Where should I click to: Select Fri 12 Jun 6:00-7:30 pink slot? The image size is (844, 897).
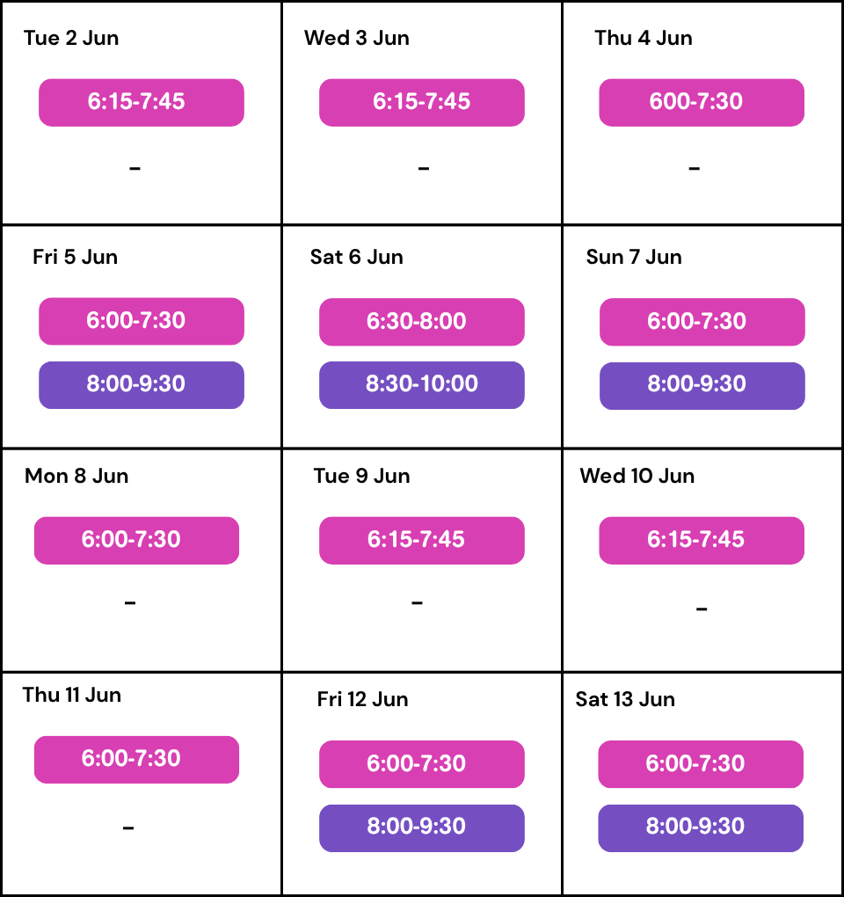point(421,764)
